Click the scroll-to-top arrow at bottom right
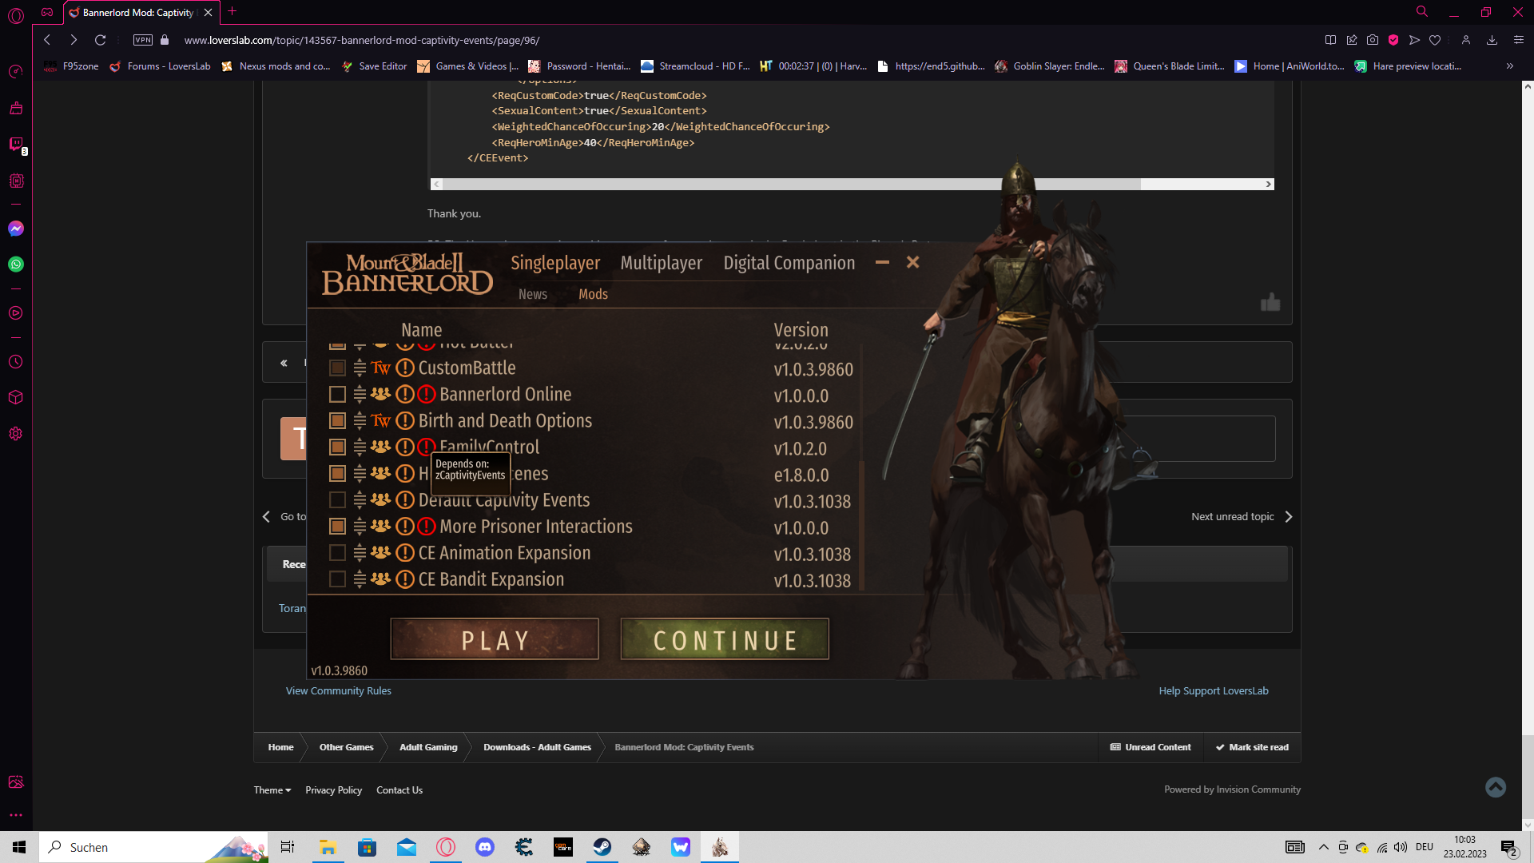Viewport: 1534px width, 863px height. point(1495,787)
